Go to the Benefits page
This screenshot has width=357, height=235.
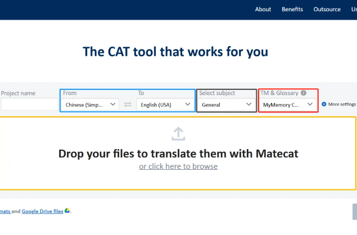pyautogui.click(x=292, y=10)
